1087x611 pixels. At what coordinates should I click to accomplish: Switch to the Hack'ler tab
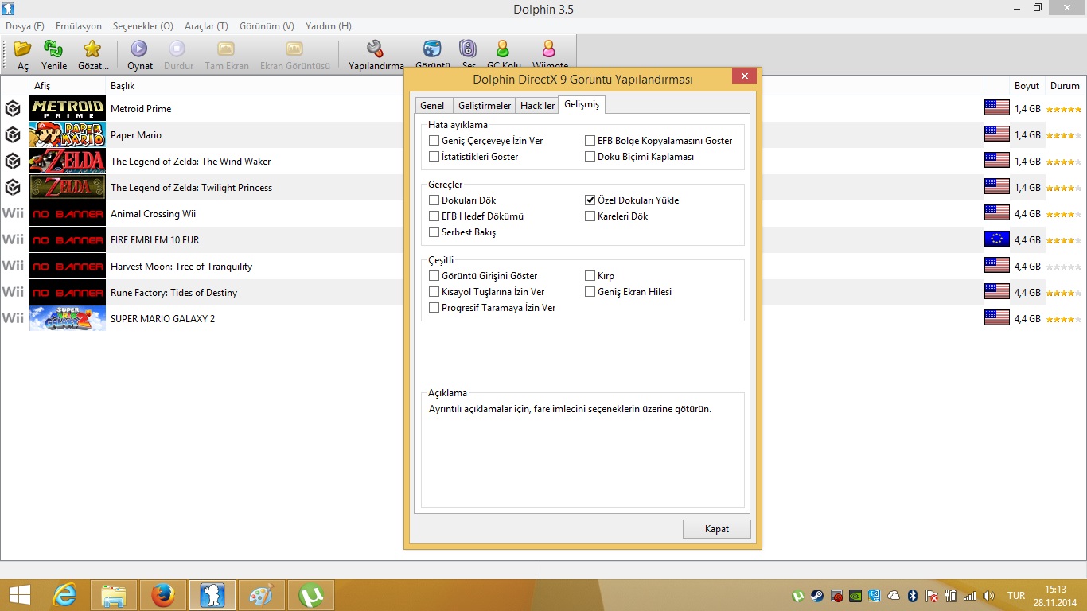(x=537, y=106)
